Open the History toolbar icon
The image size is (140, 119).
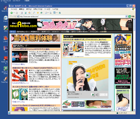(41, 13)
